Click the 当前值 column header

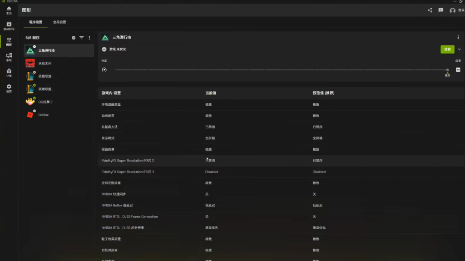(211, 93)
